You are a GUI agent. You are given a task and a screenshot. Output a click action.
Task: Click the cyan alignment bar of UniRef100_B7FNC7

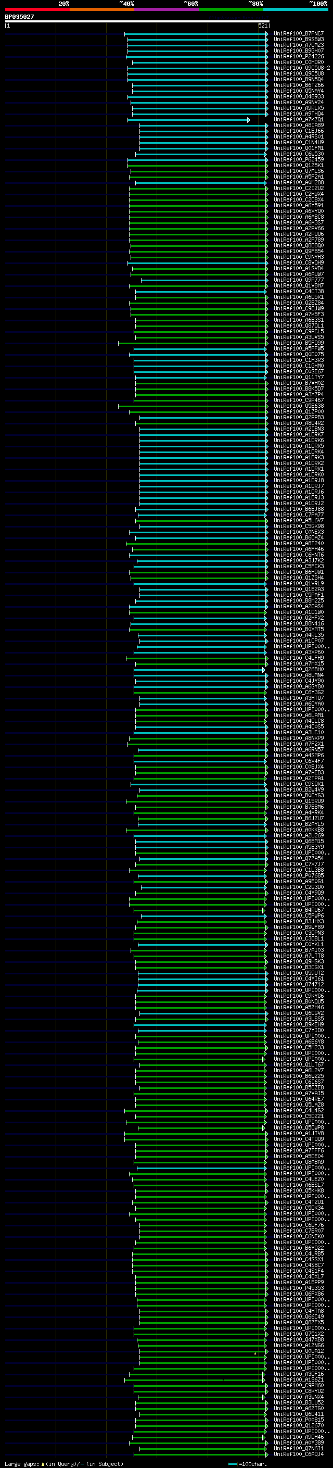195,34
